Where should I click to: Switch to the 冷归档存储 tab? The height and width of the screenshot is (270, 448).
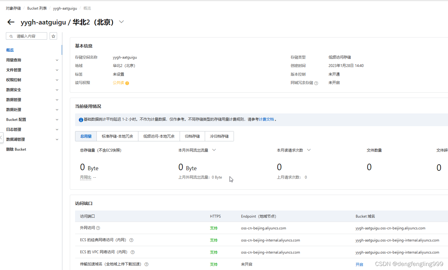(x=219, y=136)
